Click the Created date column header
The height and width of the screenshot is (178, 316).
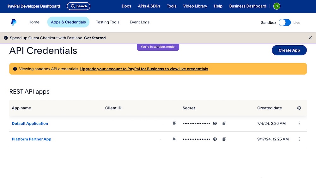click(270, 108)
